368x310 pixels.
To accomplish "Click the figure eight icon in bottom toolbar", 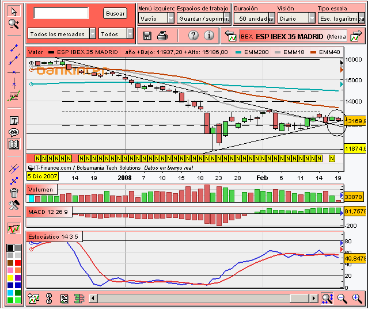I will tap(49, 298).
